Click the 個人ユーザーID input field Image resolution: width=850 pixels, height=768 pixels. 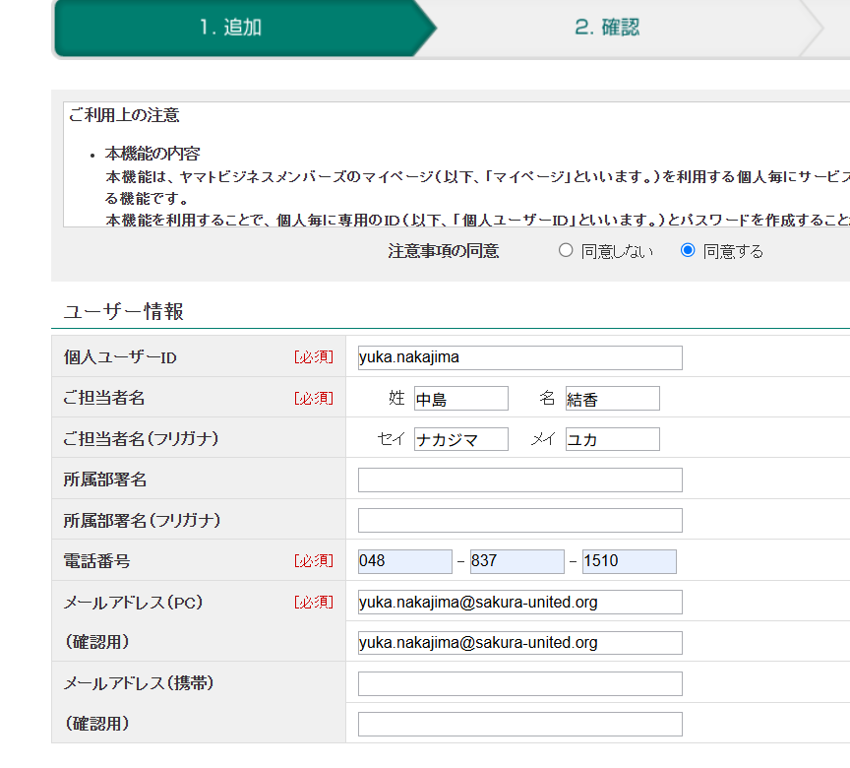pos(519,357)
